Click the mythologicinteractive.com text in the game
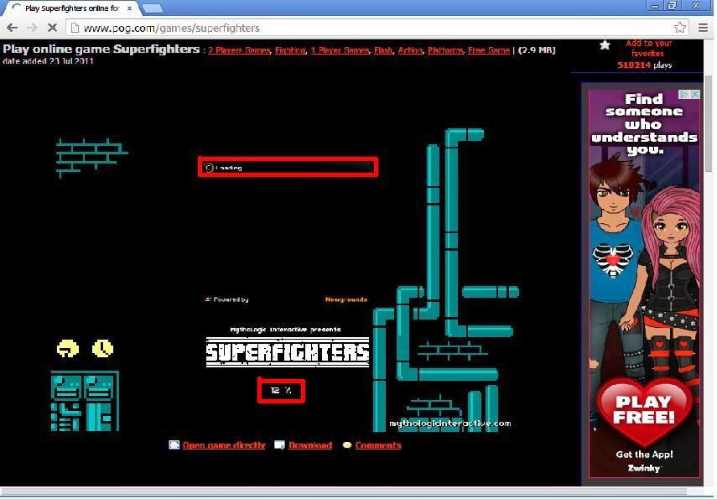 coord(450,423)
